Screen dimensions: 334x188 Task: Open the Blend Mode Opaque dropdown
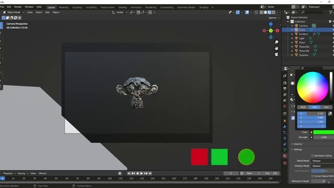point(323,161)
